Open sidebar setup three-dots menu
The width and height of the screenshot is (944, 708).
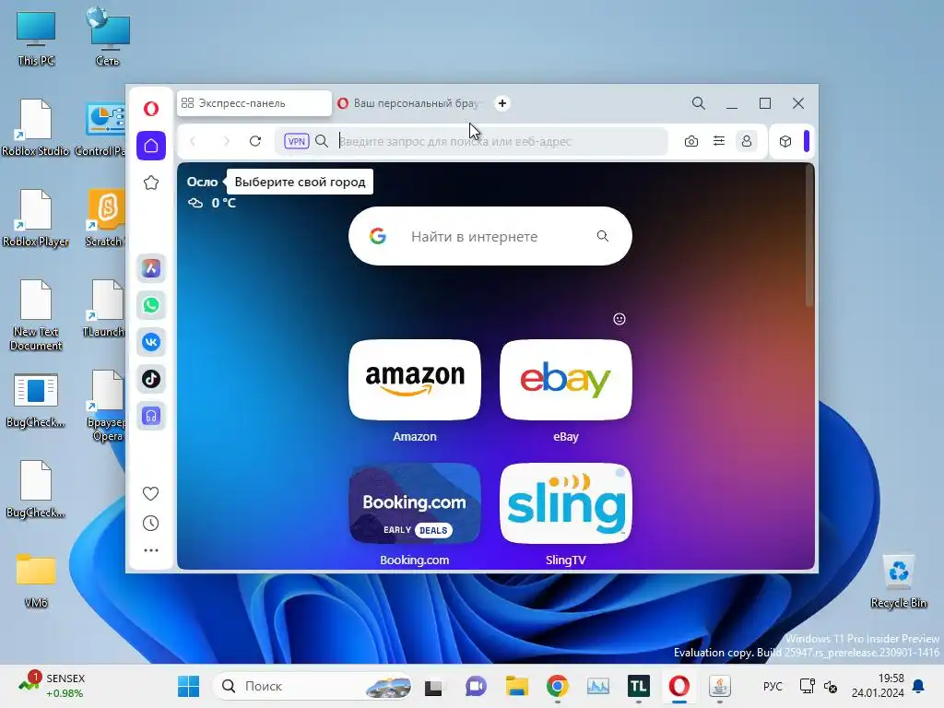pos(150,550)
